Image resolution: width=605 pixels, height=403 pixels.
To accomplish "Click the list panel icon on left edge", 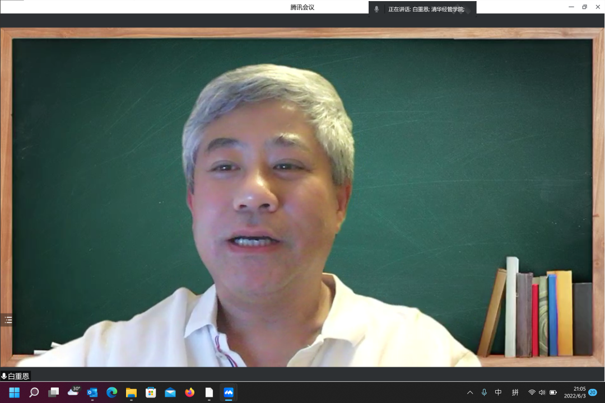I will [8, 320].
